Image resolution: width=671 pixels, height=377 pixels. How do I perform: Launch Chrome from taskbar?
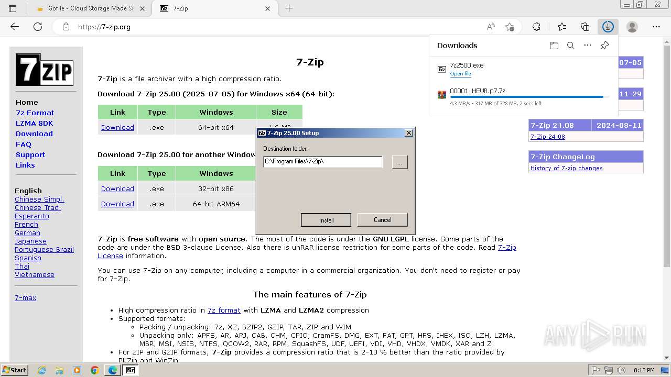click(94, 370)
